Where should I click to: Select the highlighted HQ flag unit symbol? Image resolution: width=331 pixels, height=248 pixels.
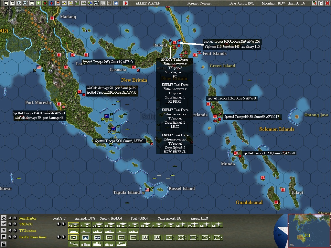click(74, 238)
